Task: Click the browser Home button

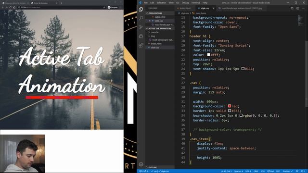Action: [x=14, y=7]
